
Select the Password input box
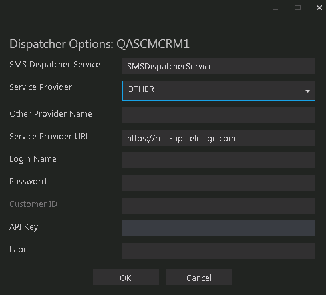click(x=219, y=183)
